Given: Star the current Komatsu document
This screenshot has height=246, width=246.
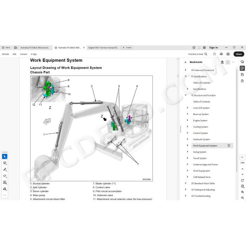Looking at the screenshot, I should pos(56,47).
